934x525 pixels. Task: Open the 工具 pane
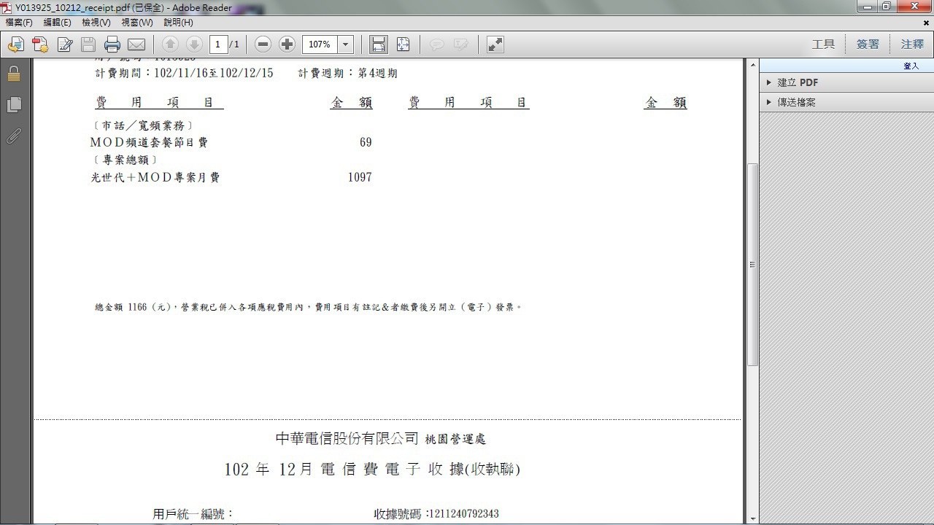(823, 44)
